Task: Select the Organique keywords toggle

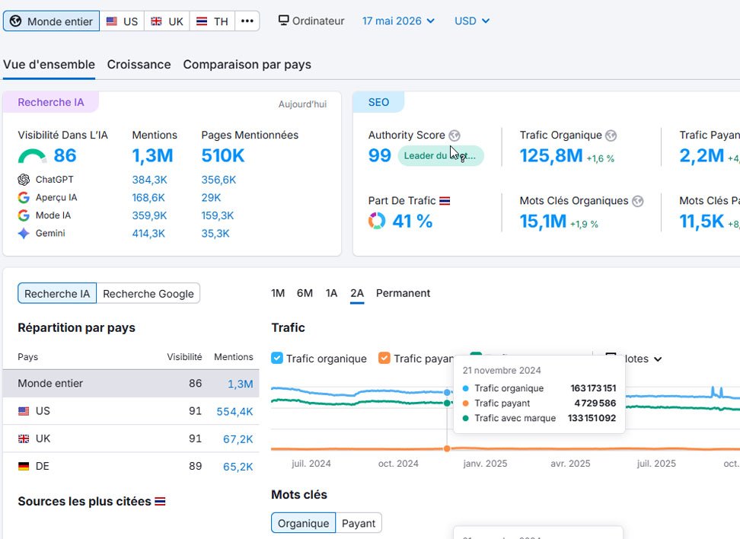Action: tap(304, 523)
